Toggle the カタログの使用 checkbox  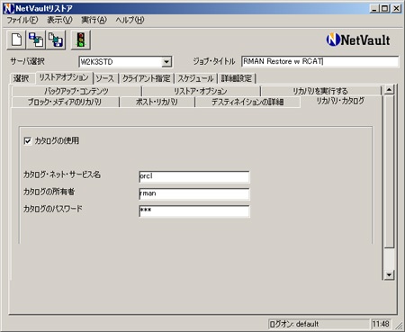point(28,140)
